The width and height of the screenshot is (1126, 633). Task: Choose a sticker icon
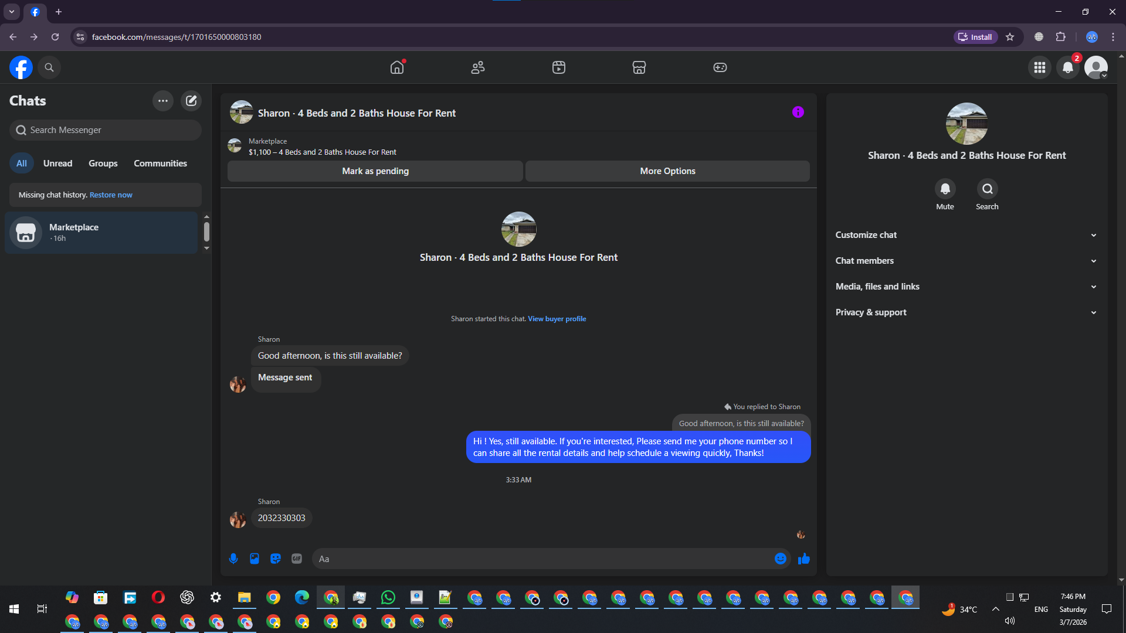[276, 559]
